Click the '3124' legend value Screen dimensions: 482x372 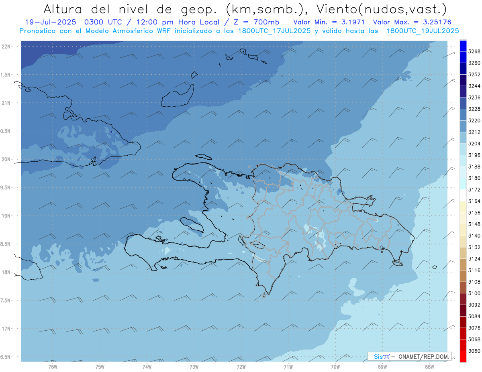pos(474,258)
